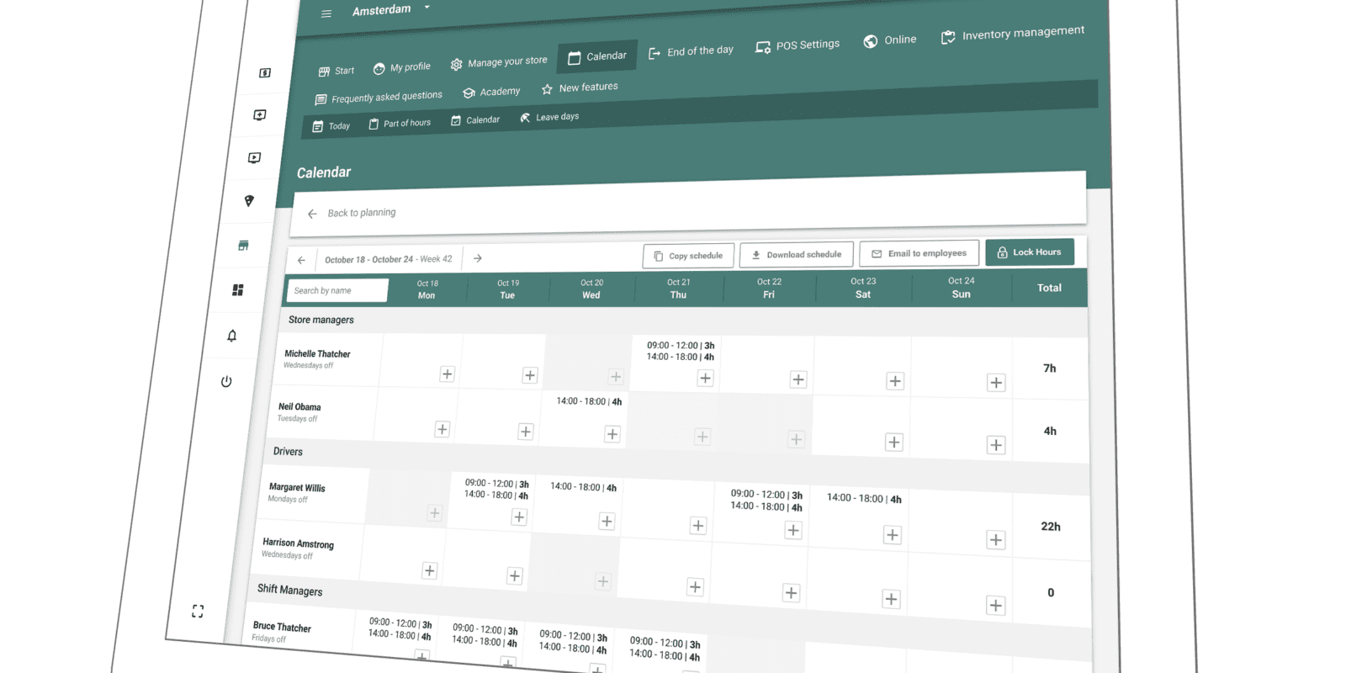Image resolution: width=1346 pixels, height=673 pixels.
Task: Go to previous week arrow
Action: pos(301,260)
